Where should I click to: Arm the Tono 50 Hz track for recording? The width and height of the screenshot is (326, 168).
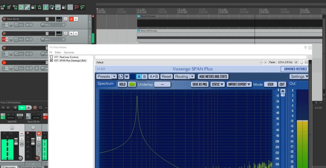(4, 19)
